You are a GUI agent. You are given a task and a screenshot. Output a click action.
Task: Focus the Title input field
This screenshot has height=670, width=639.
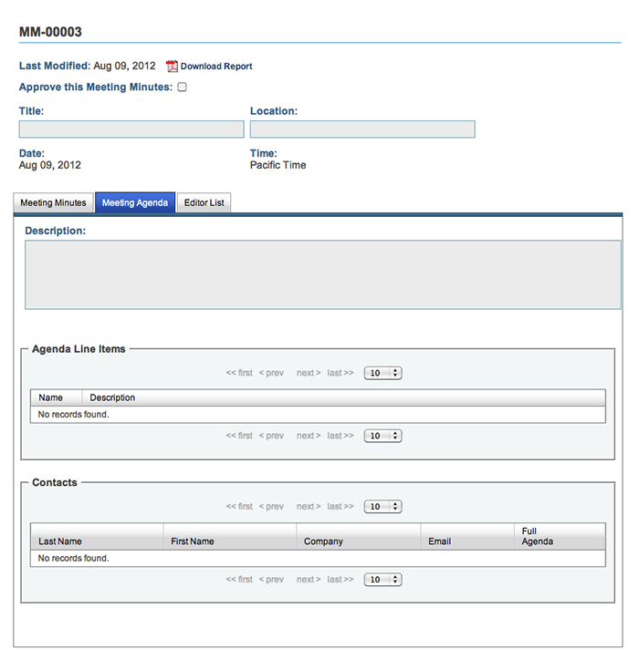click(131, 129)
